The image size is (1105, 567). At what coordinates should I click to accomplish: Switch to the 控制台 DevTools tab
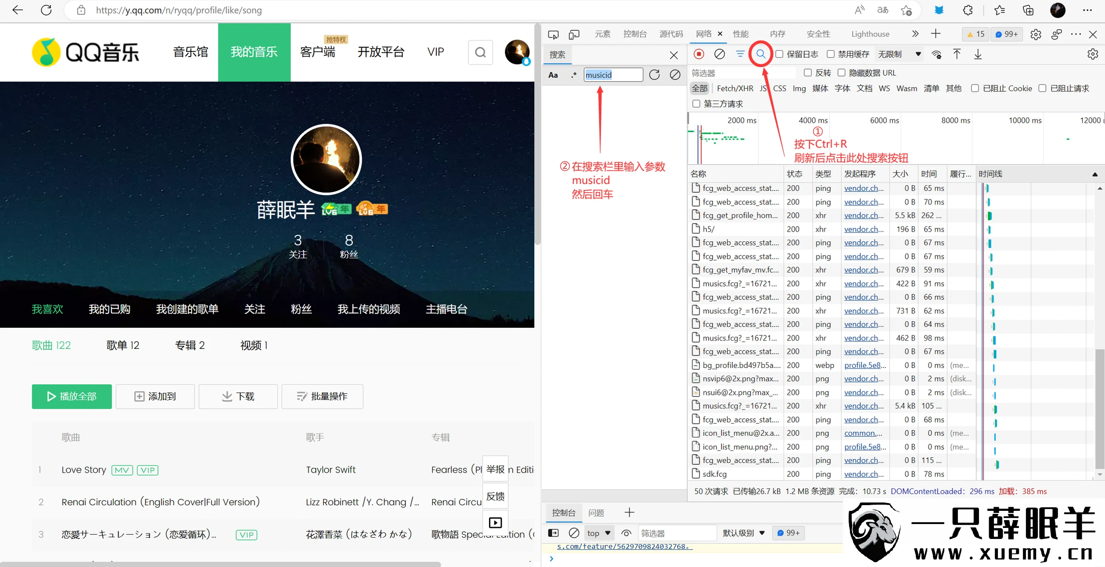635,34
